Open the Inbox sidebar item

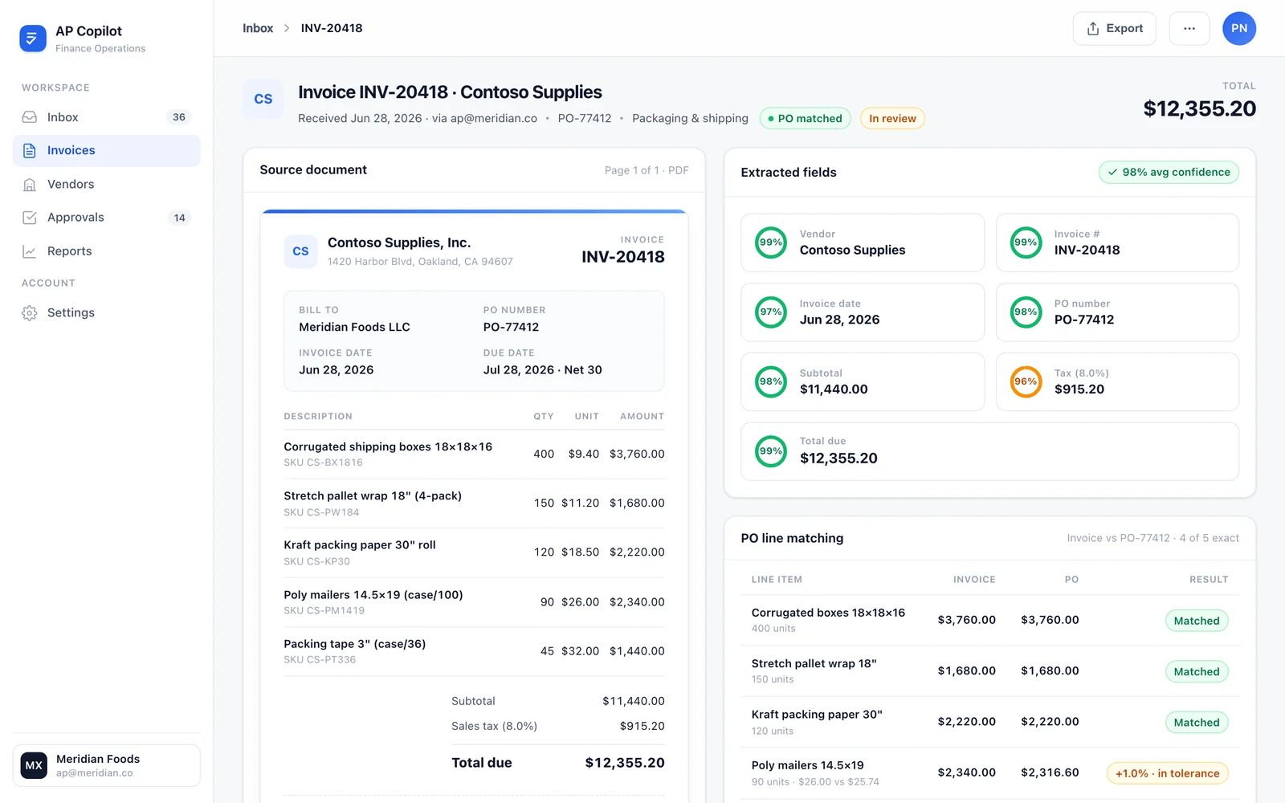coord(106,117)
